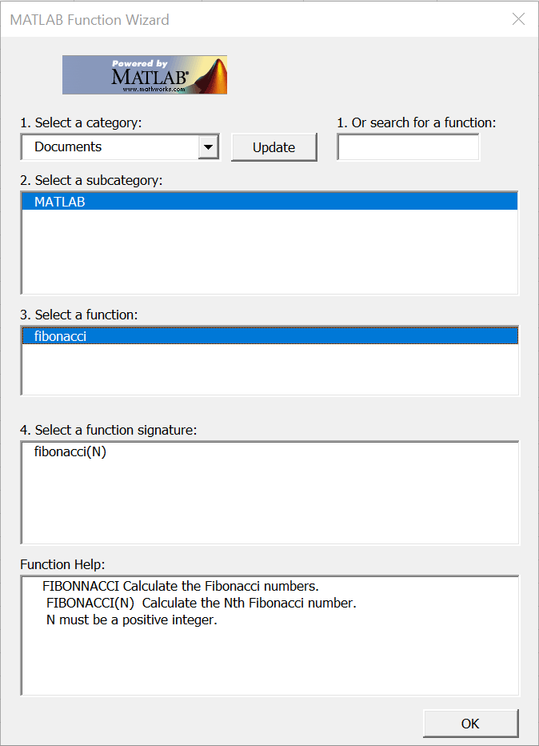The width and height of the screenshot is (539, 746).
Task: Confirm with the OK button
Action: pos(470,724)
